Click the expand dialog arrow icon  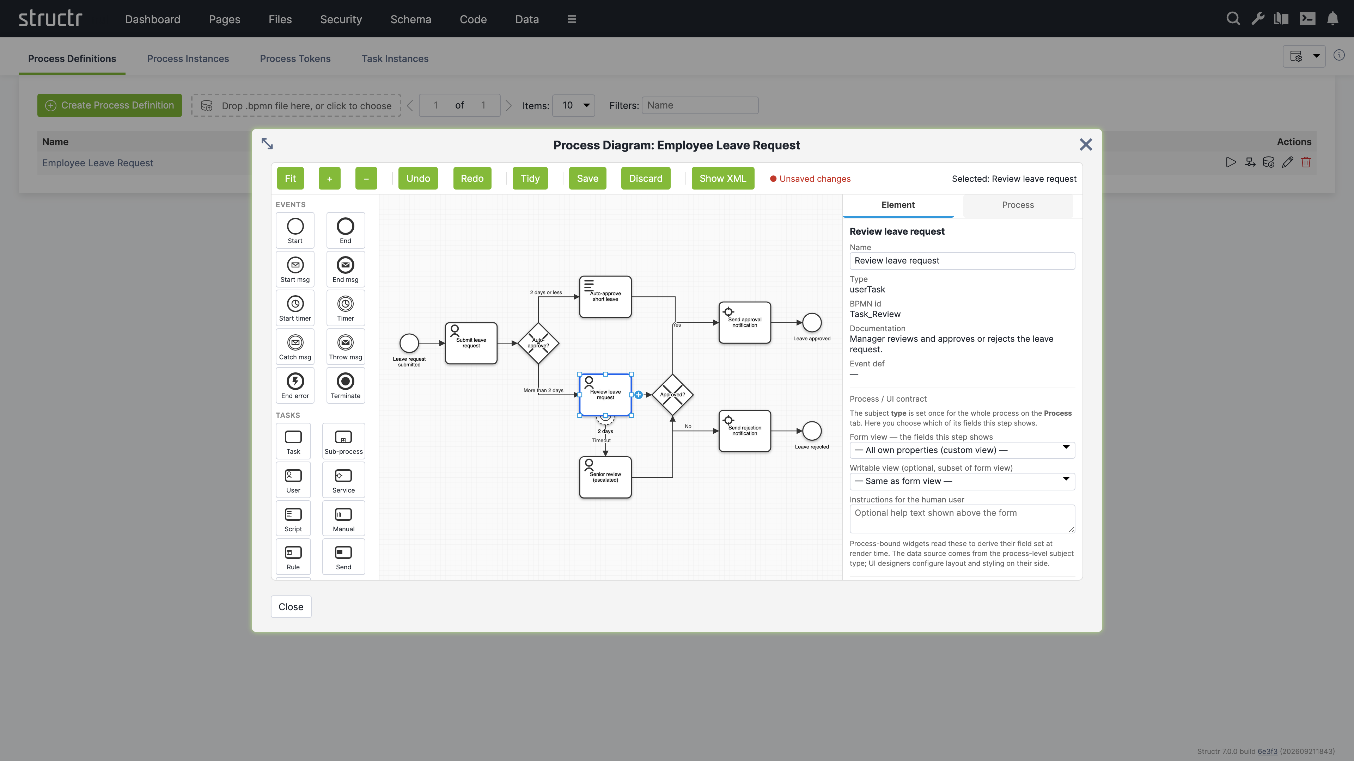267,144
